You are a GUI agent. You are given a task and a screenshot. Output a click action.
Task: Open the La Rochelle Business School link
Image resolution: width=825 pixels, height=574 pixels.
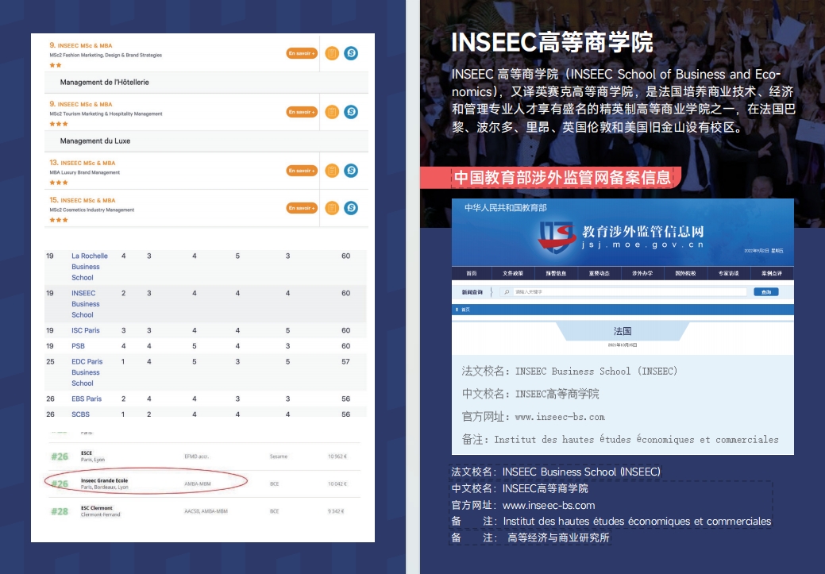(x=90, y=267)
